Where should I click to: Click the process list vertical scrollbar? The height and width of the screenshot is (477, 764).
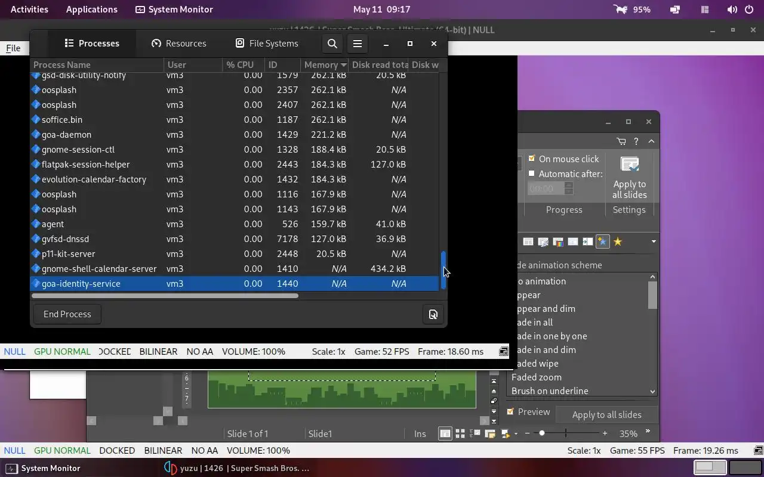coord(443,270)
